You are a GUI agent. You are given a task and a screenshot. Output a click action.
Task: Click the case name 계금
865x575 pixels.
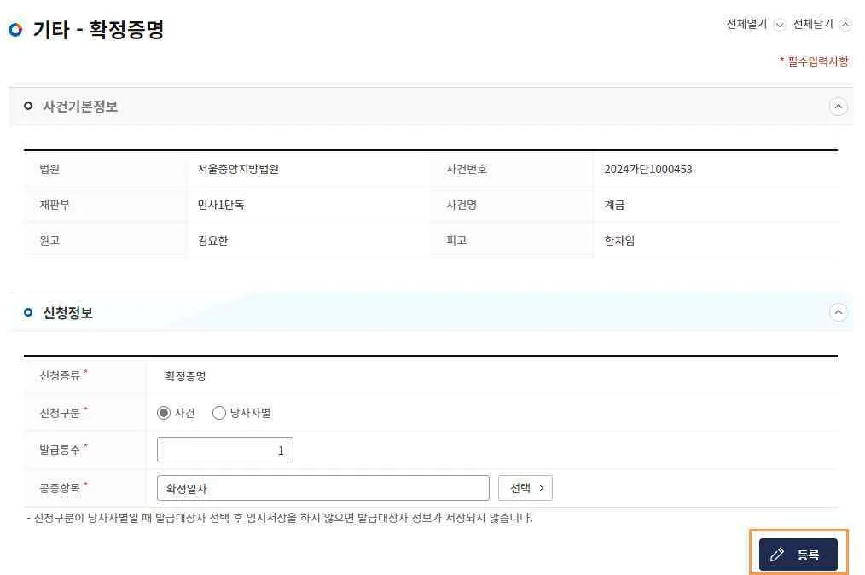[x=614, y=205]
